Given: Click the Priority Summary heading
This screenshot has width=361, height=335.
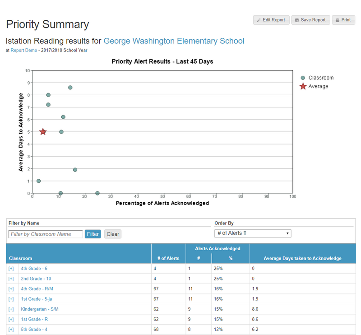Looking at the screenshot, I should point(47,24).
